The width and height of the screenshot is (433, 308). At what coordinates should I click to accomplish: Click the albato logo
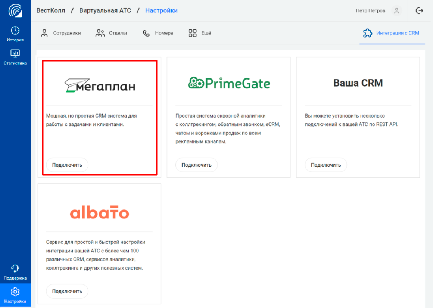click(99, 212)
